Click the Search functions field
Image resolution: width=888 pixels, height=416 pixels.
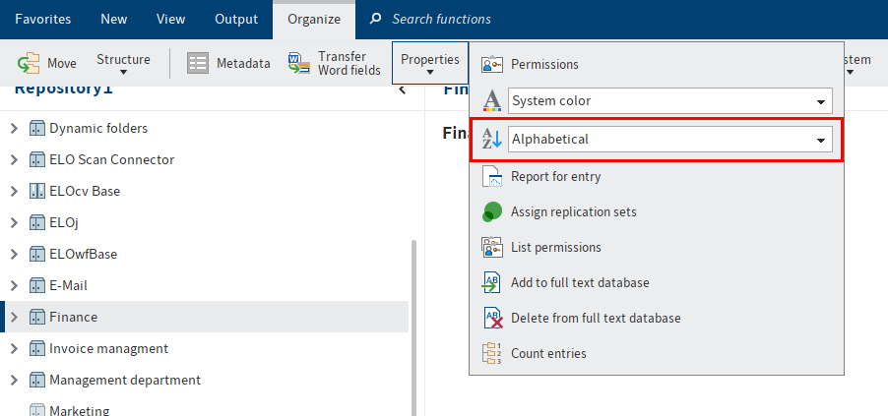click(441, 19)
